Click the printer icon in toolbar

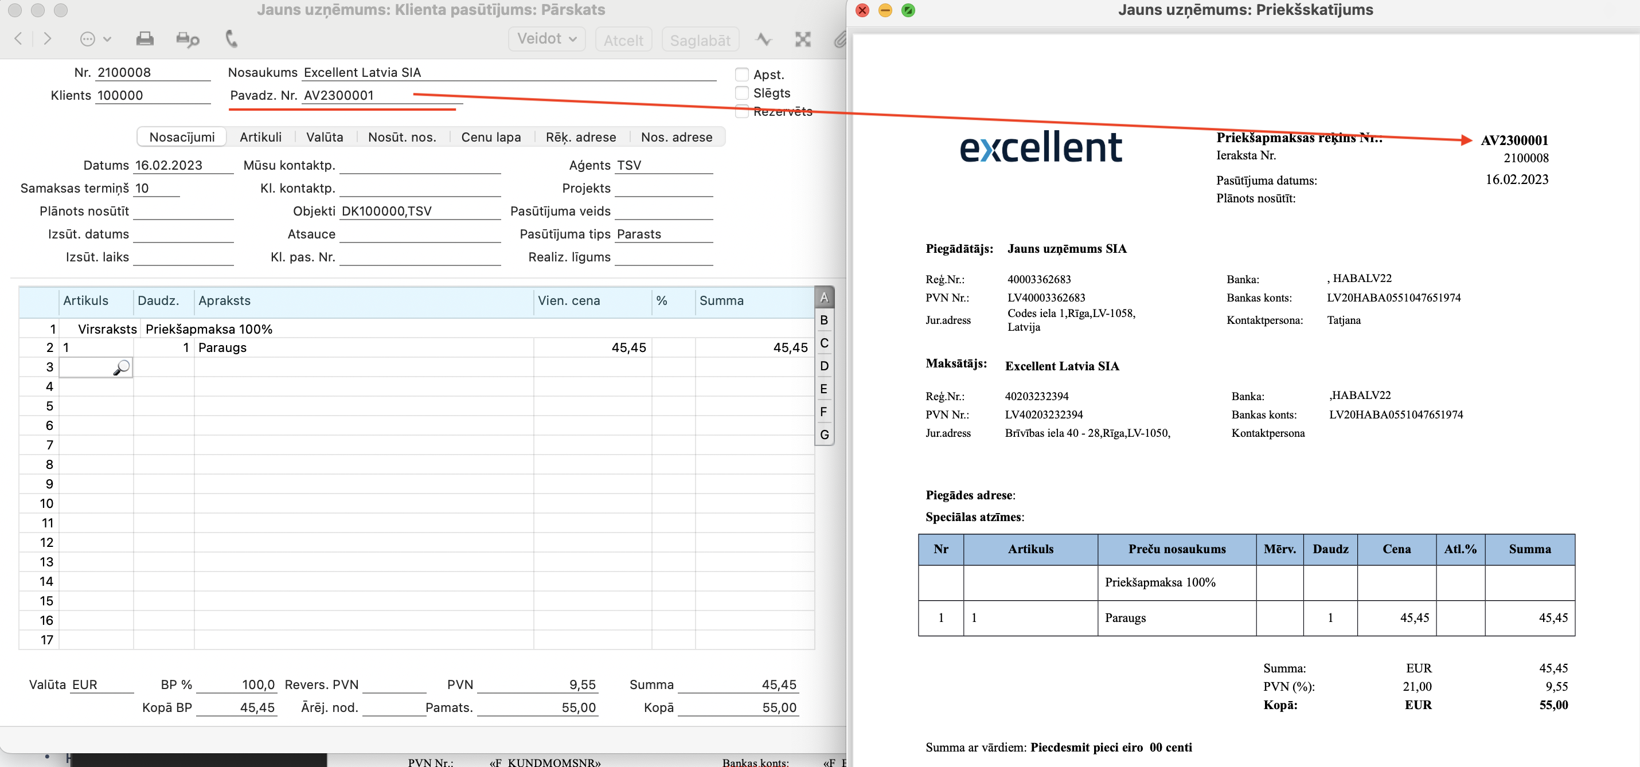click(145, 39)
